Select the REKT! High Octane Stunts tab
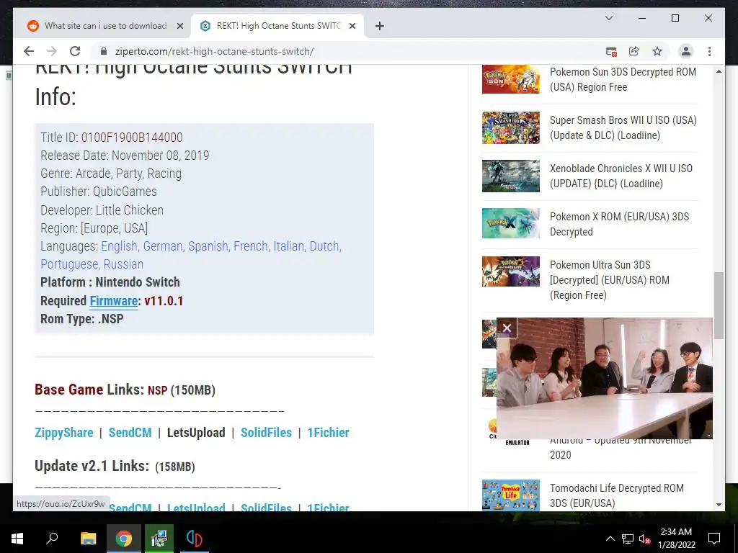 click(277, 26)
